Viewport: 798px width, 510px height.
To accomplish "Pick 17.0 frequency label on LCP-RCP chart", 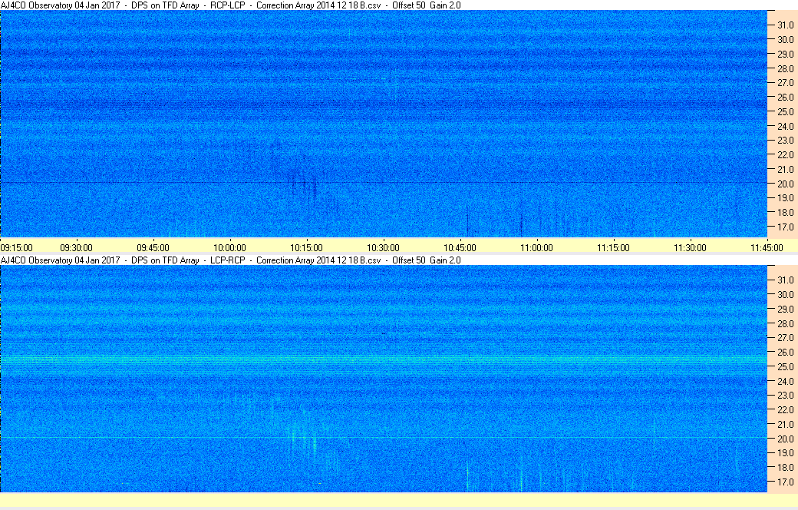I will [785, 482].
